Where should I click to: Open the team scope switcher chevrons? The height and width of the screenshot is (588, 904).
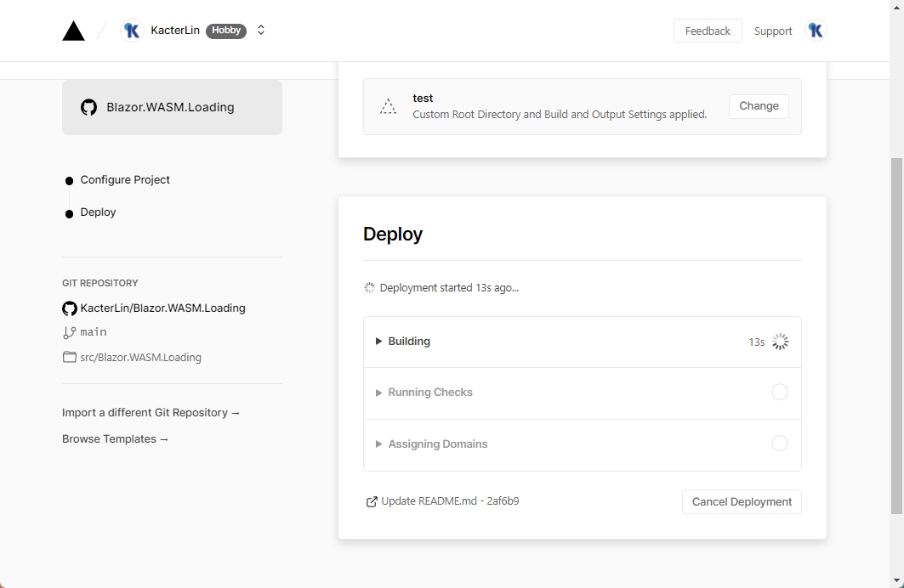261,31
